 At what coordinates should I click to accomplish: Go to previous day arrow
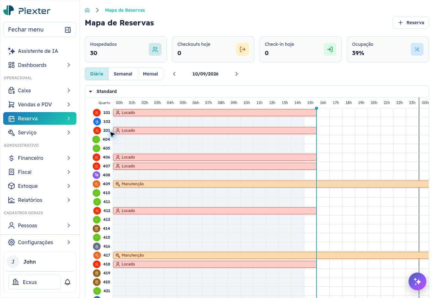(174, 74)
